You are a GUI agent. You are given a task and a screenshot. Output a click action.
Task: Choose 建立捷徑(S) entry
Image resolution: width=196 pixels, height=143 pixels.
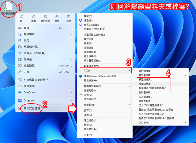coord(90,120)
